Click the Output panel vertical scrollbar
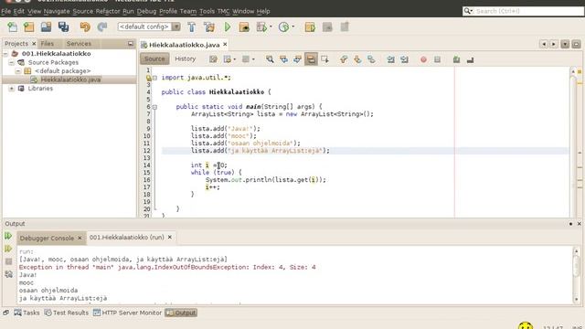 pyautogui.click(x=577, y=275)
